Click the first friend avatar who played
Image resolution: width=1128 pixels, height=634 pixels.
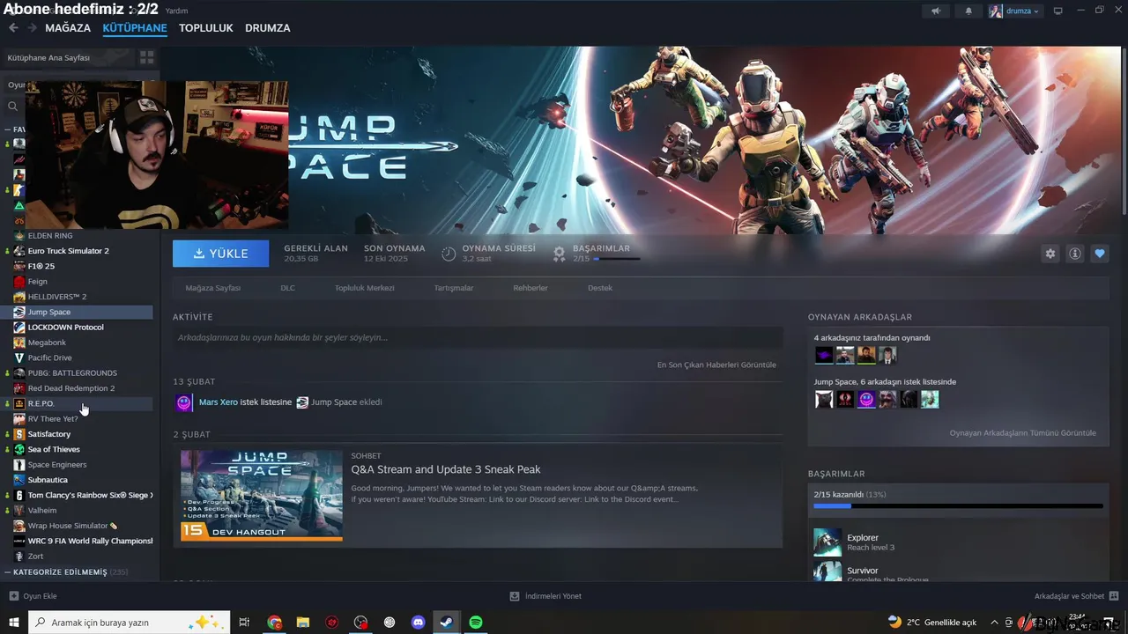pos(824,355)
